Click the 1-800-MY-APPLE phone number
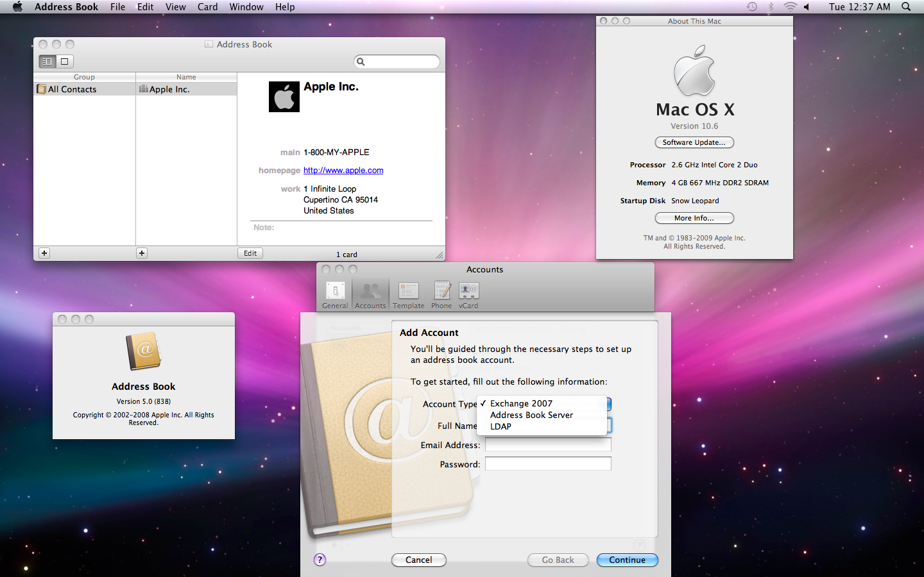 tap(336, 152)
